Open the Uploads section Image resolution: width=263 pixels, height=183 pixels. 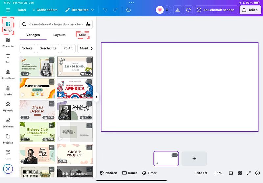tap(8, 106)
